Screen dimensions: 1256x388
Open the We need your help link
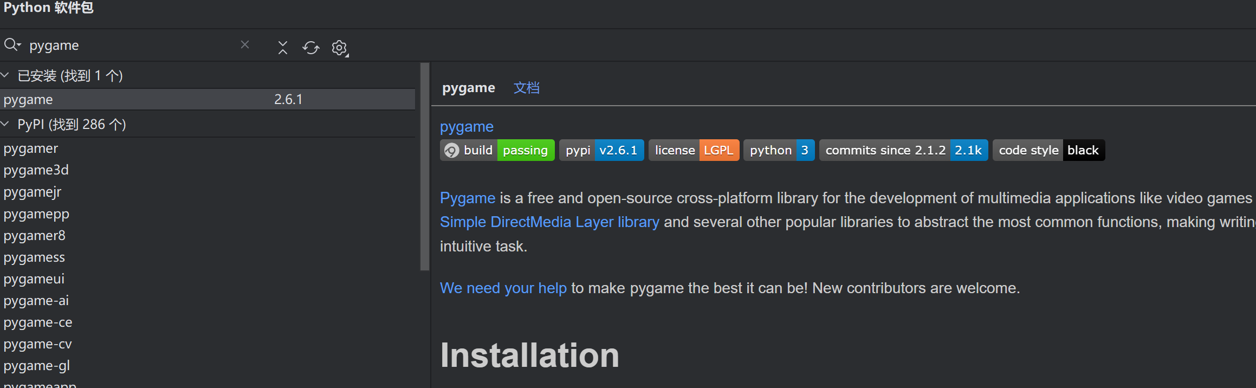tap(503, 288)
